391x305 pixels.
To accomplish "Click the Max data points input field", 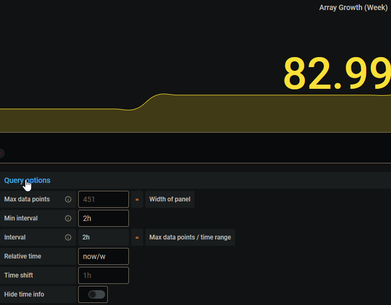I will (104, 199).
